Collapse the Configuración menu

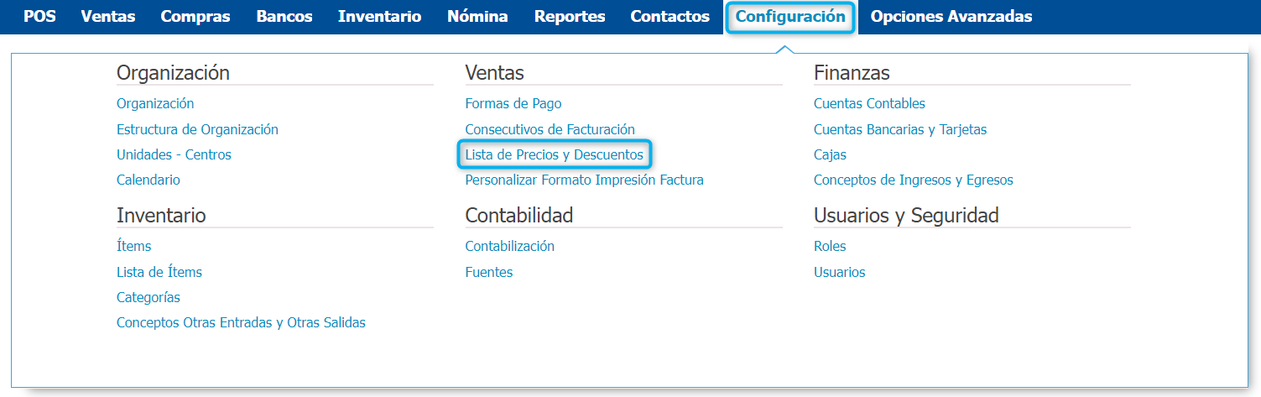tap(790, 17)
